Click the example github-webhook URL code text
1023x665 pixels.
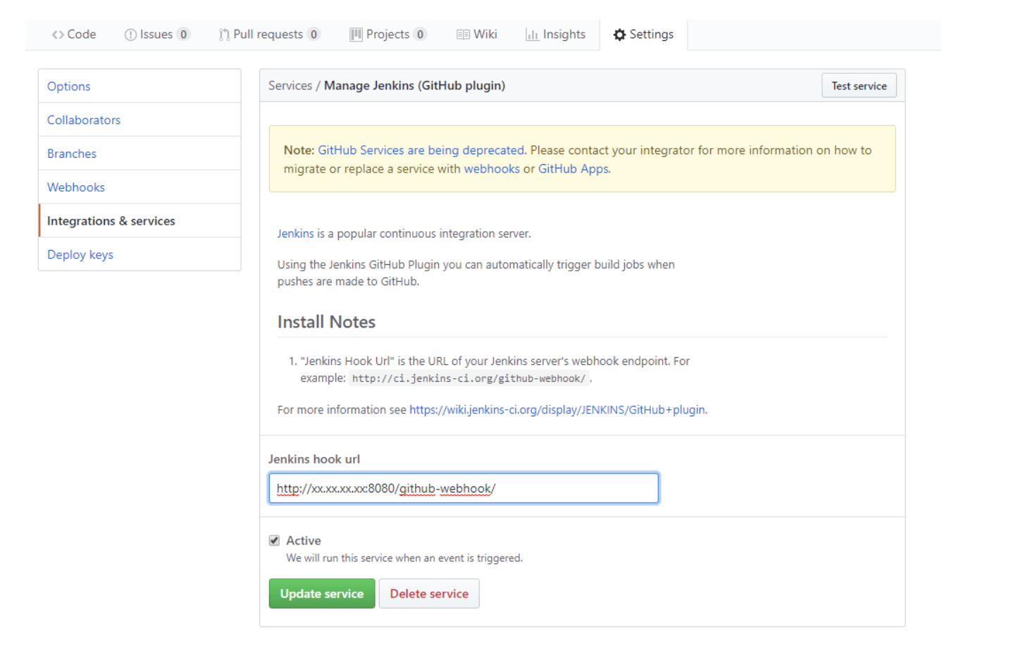[469, 378]
